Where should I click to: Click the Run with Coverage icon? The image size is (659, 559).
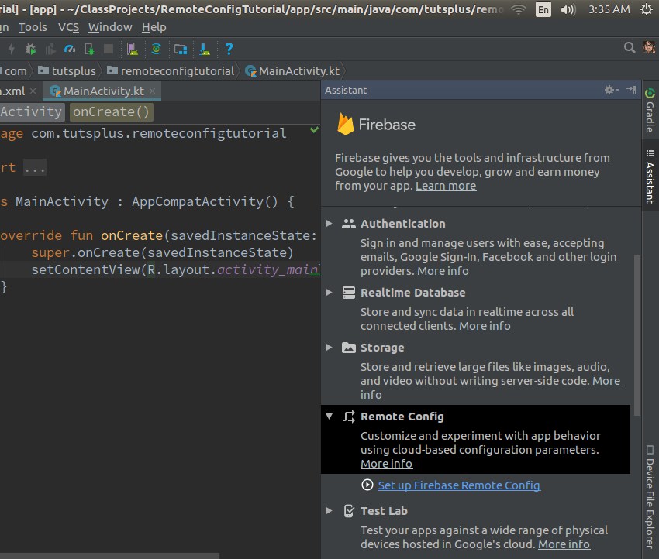[x=50, y=49]
